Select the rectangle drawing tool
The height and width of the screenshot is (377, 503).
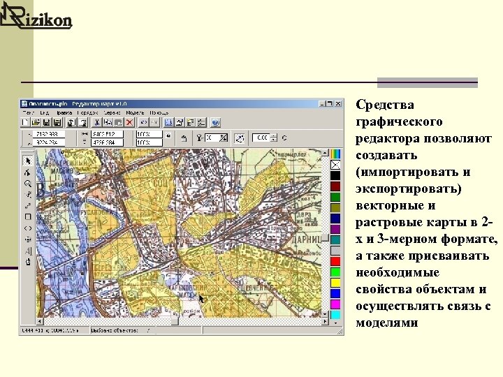(x=28, y=217)
